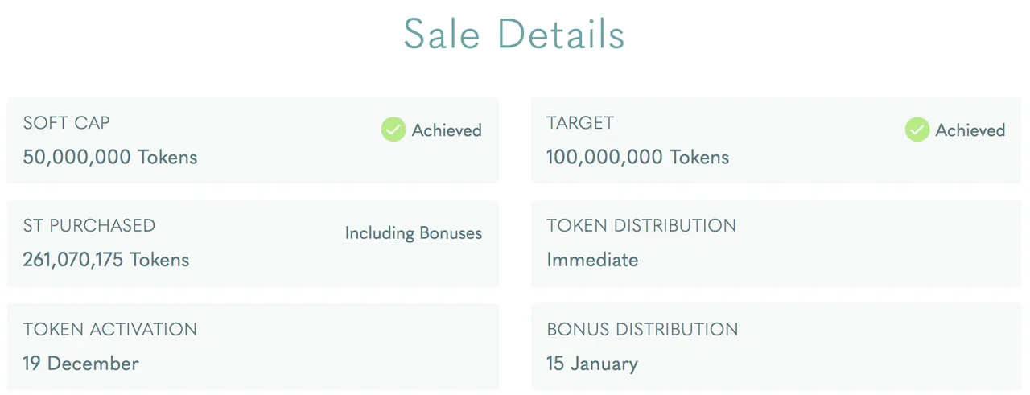Select the SOFT CAP label
The image size is (1030, 395).
tap(67, 123)
